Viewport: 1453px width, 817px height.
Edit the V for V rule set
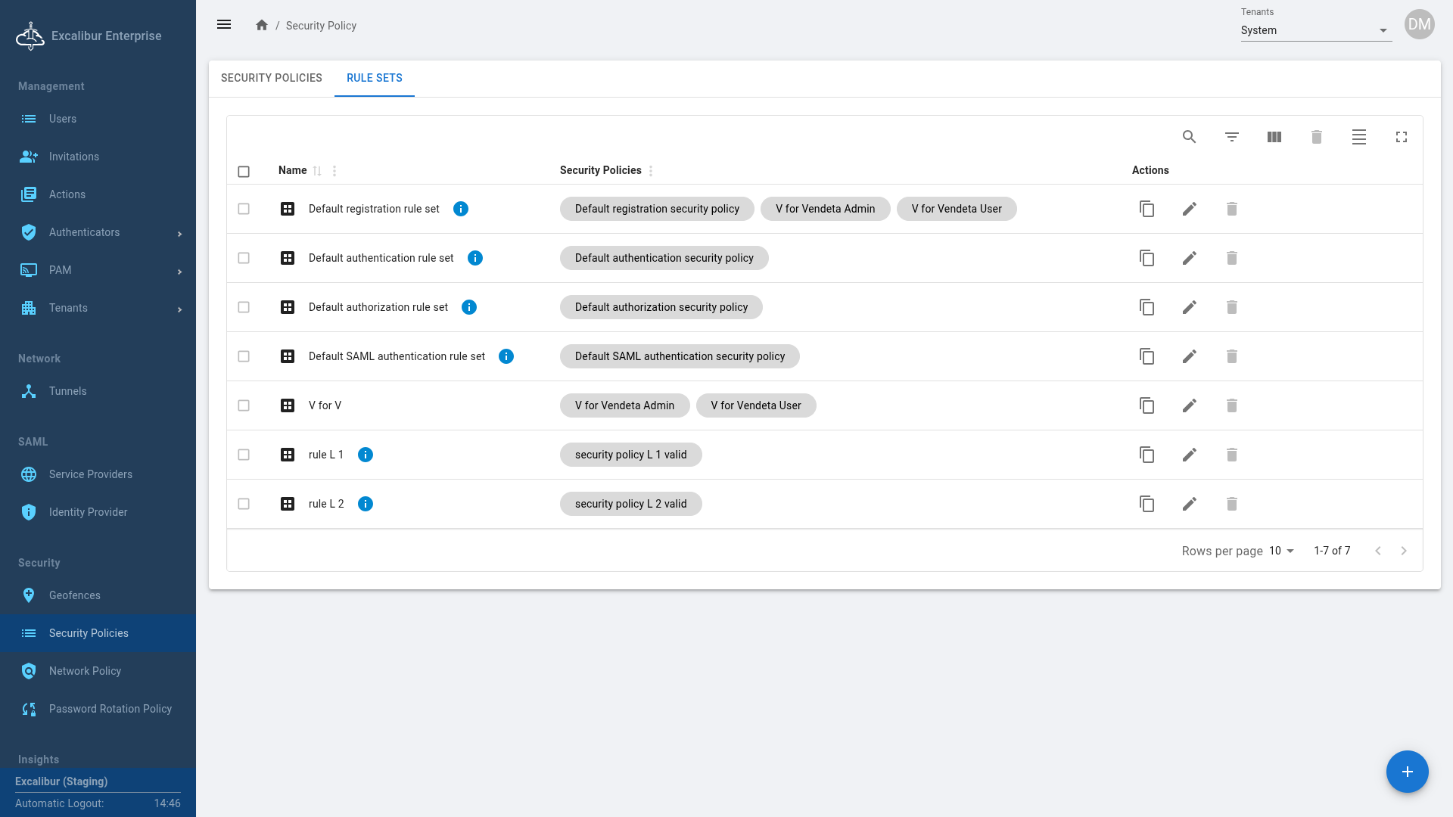pyautogui.click(x=1189, y=405)
